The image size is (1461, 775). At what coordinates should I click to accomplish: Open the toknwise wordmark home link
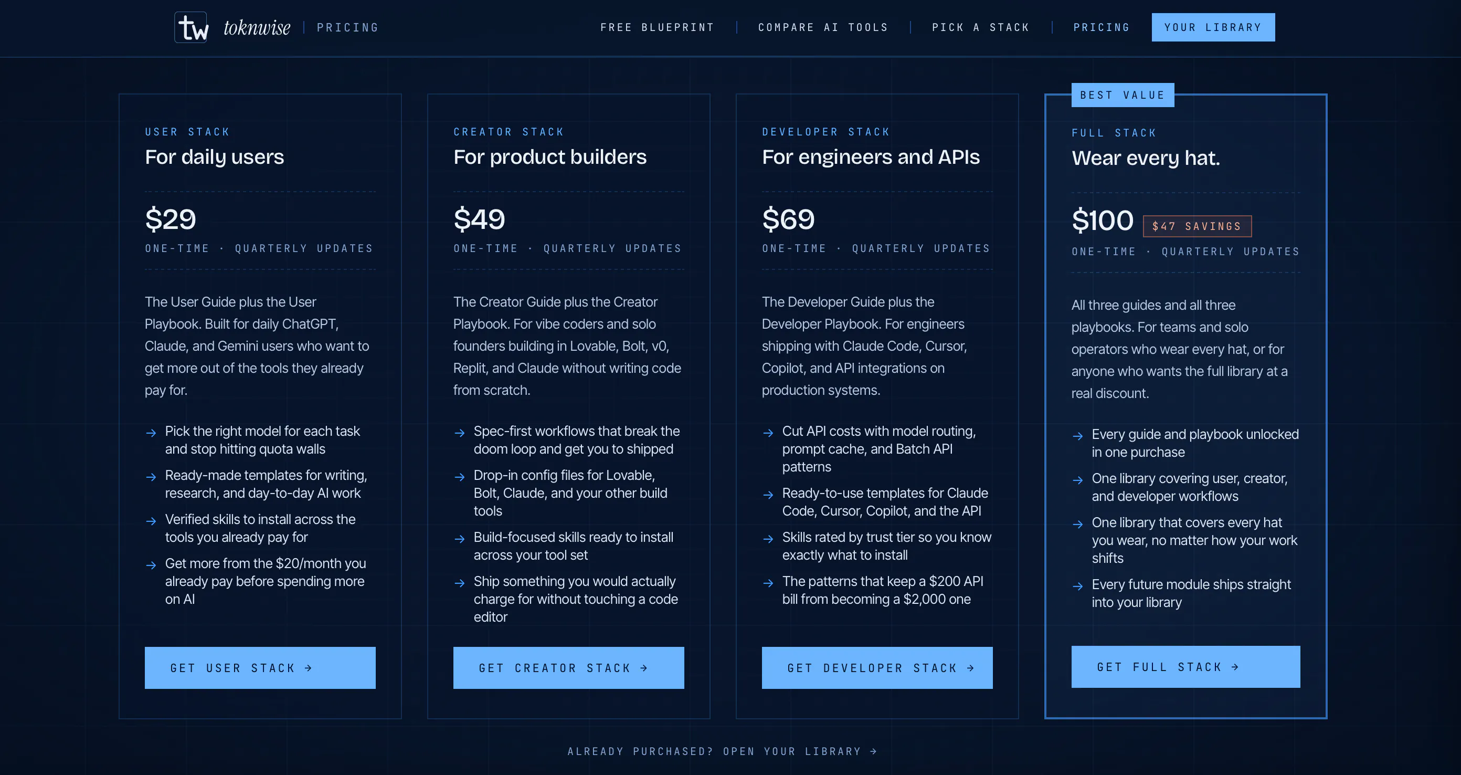(257, 27)
